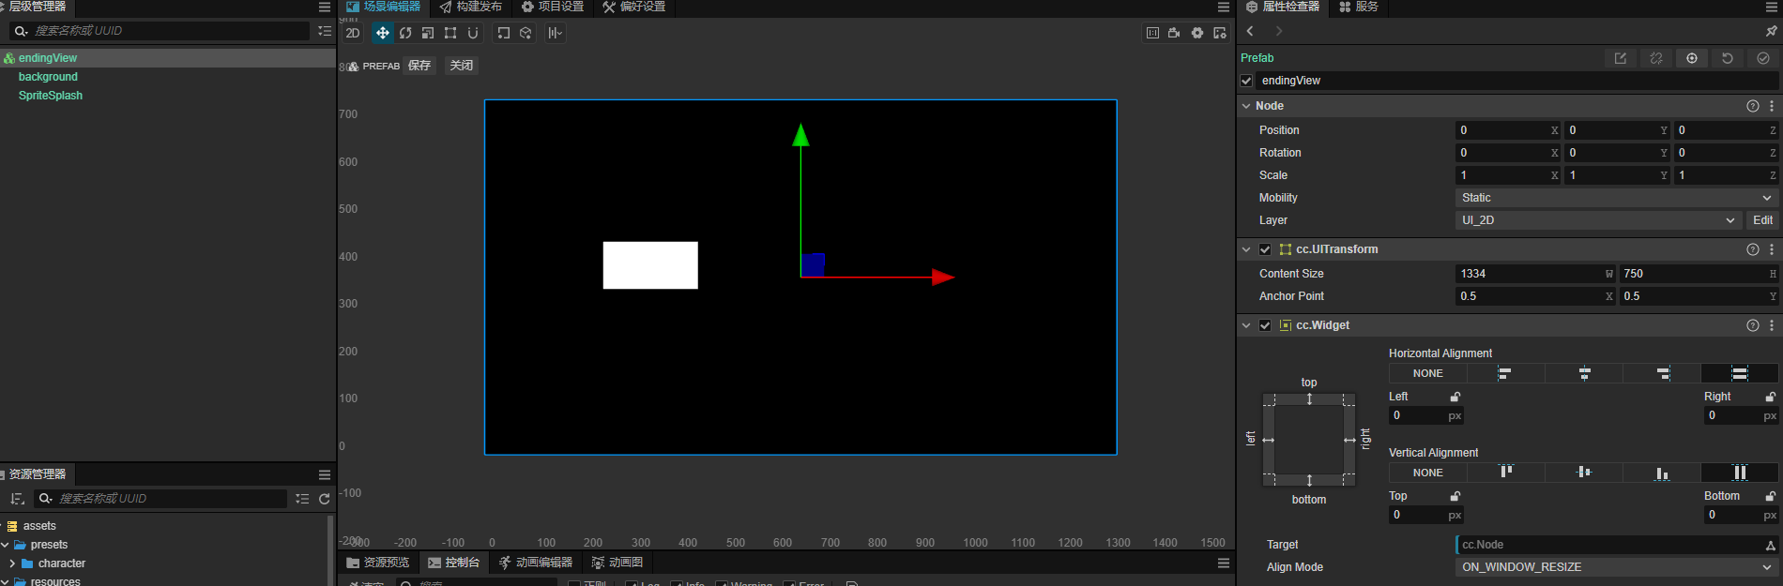Open help for the cc.Widget component
Viewport: 1783px width, 586px height.
coord(1753,325)
